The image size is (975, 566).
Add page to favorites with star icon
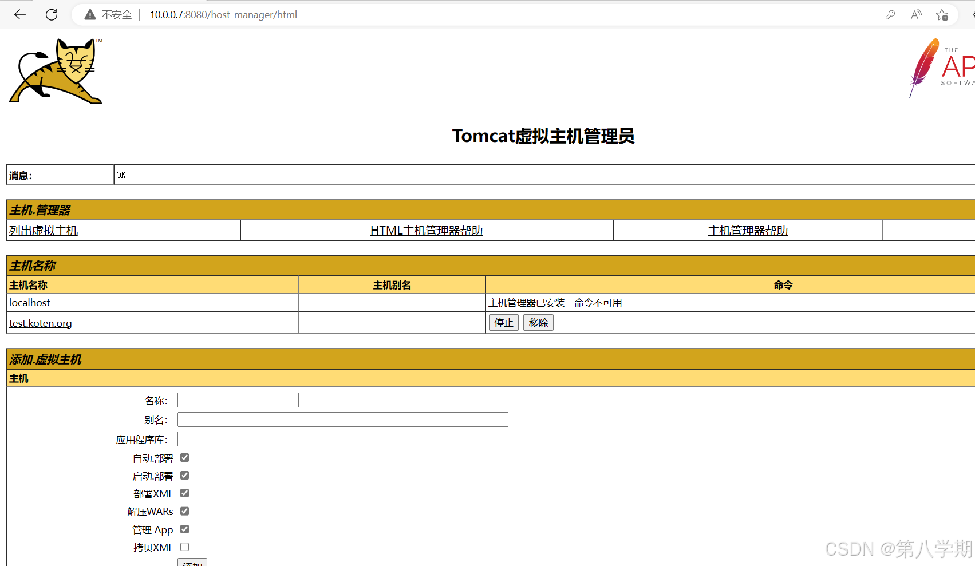(x=942, y=15)
